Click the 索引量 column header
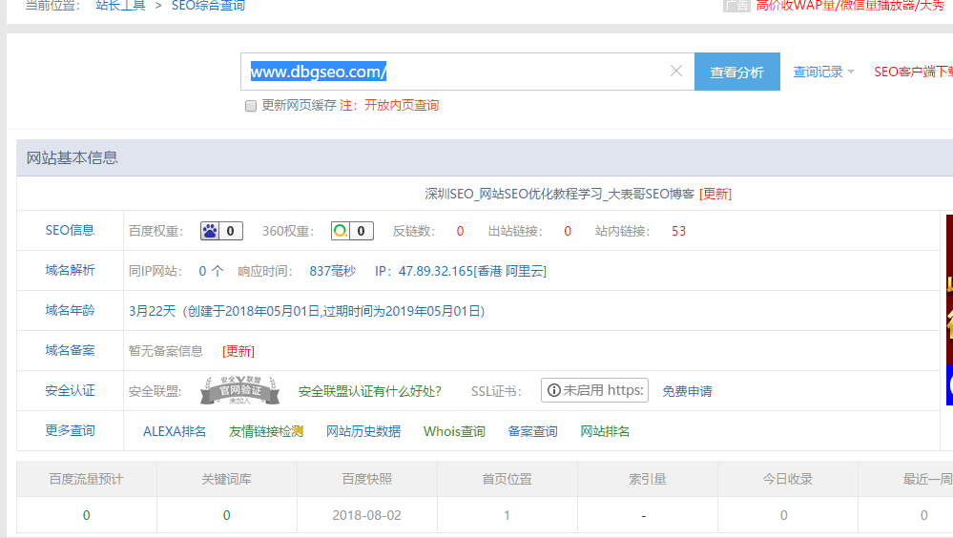Image resolution: width=953 pixels, height=538 pixels. (x=648, y=479)
